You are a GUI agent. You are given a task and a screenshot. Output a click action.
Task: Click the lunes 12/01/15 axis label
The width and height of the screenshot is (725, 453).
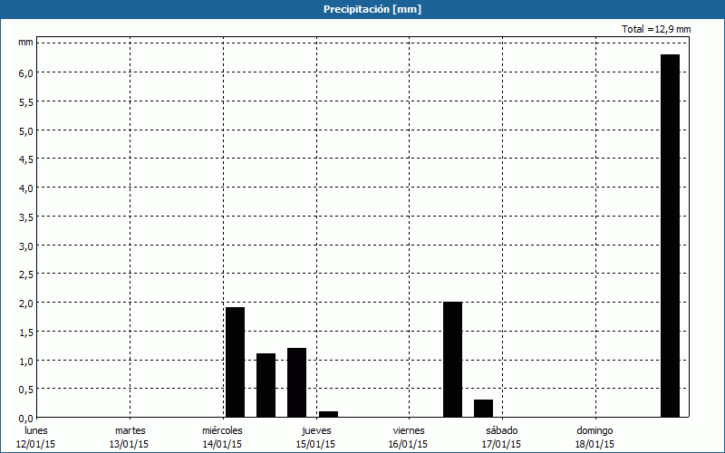coord(36,438)
